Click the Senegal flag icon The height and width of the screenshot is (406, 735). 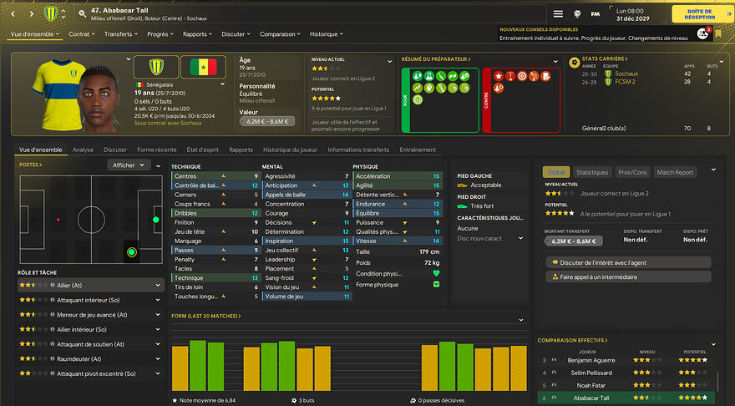(x=199, y=67)
